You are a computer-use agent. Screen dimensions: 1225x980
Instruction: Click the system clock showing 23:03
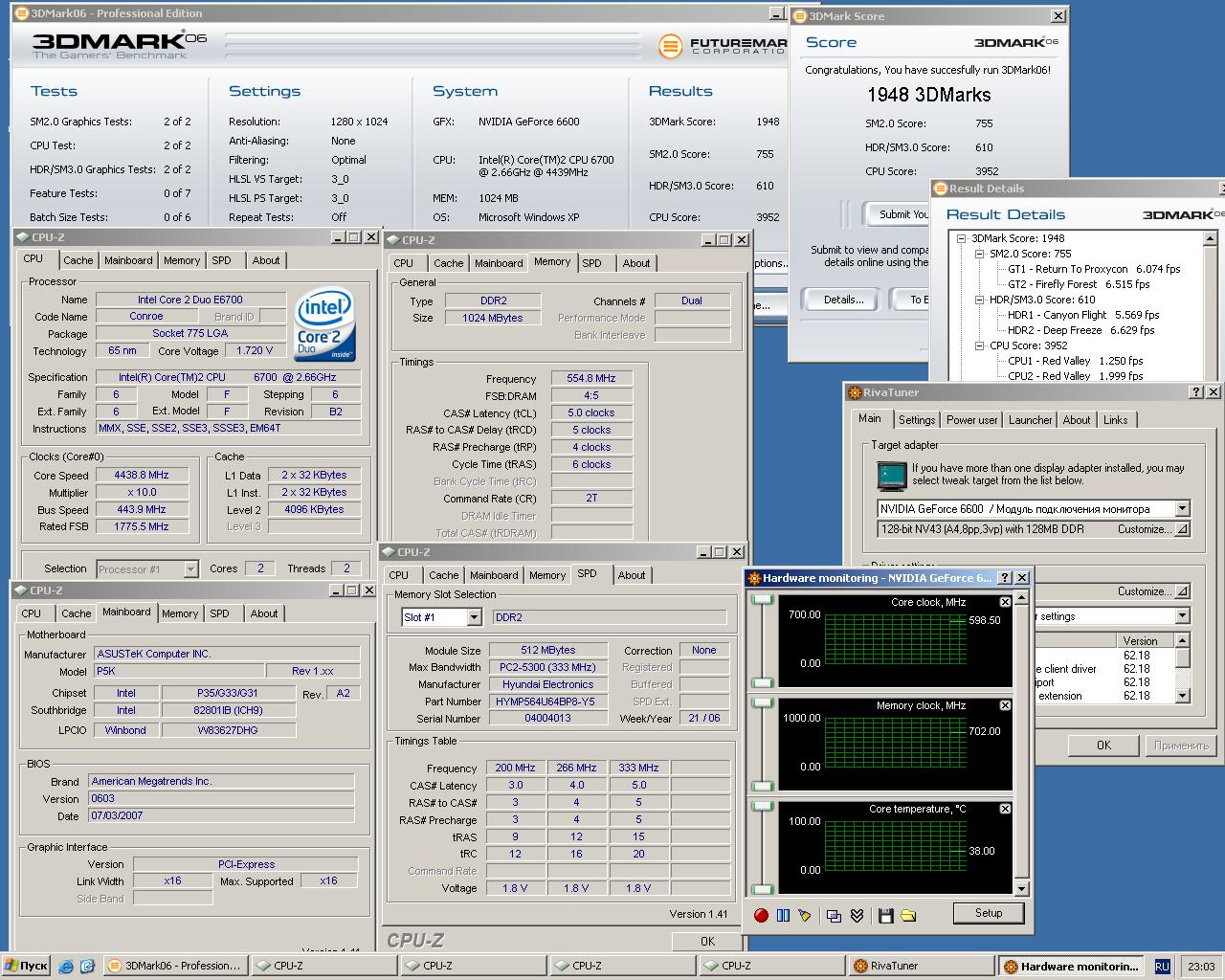point(1200,967)
